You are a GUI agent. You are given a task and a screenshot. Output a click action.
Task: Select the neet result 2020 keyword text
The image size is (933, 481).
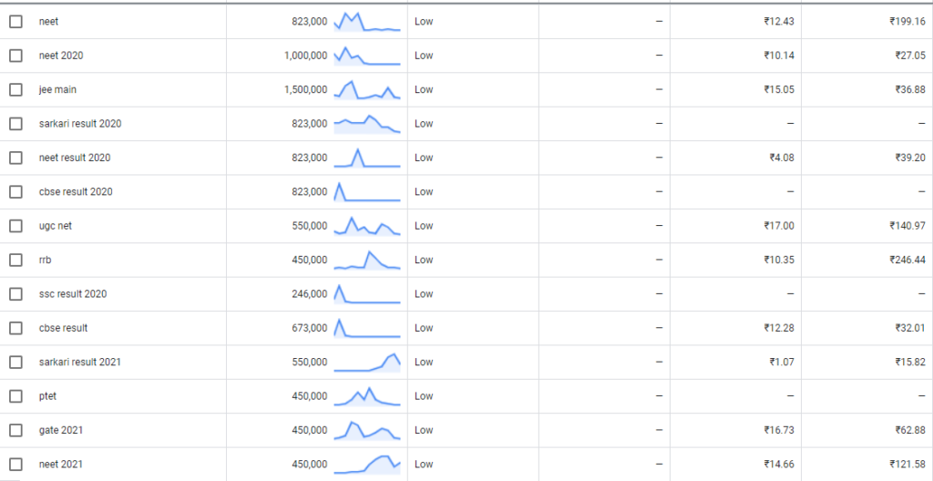click(75, 158)
